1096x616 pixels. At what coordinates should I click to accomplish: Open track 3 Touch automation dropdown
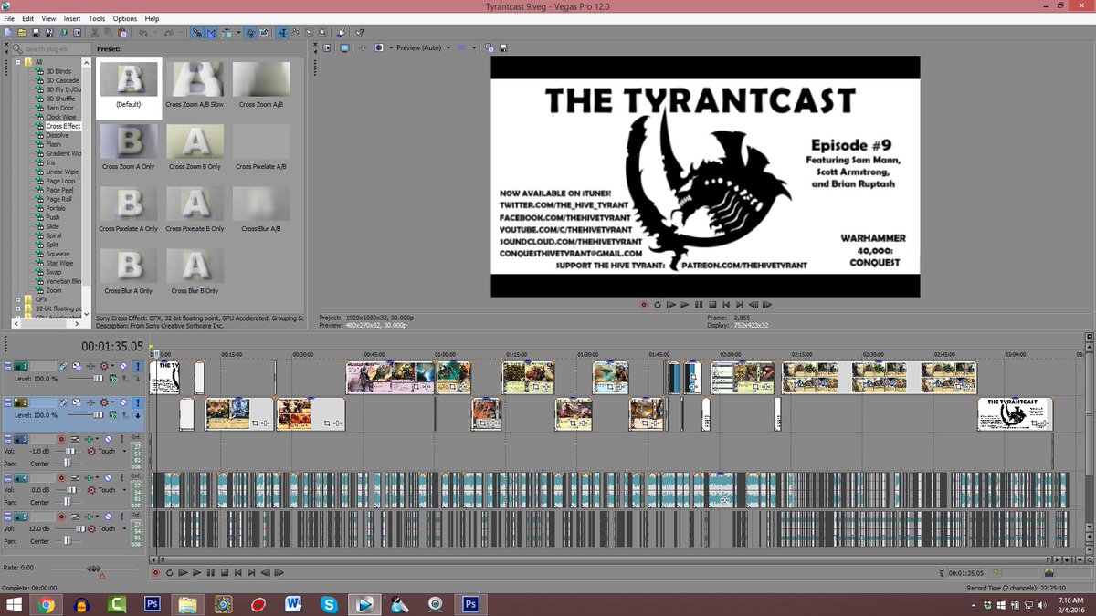click(x=124, y=451)
